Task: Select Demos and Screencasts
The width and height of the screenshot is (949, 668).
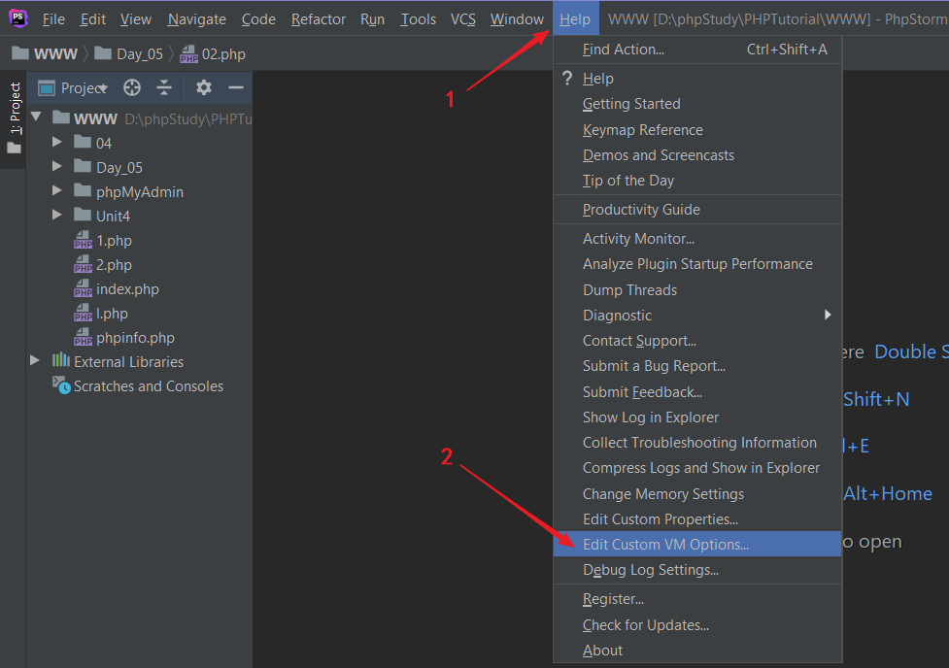Action: [697, 155]
